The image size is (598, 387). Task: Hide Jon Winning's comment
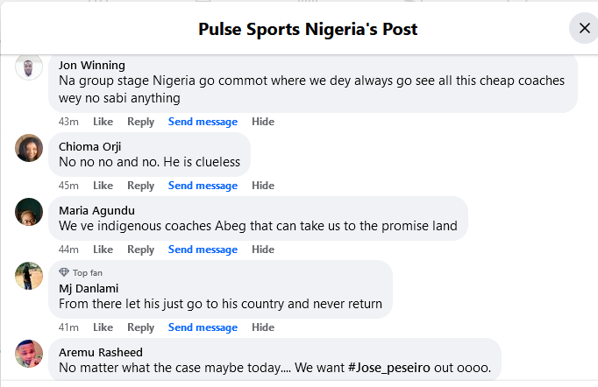pos(263,122)
